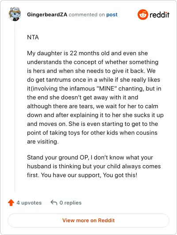Image resolution: width=177 pixels, height=235 pixels.
Task: Upvote the comment with the orange arrow
Action: [11, 203]
